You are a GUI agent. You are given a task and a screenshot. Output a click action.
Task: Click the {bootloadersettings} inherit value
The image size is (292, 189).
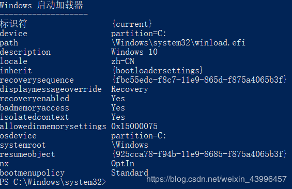point(157,71)
